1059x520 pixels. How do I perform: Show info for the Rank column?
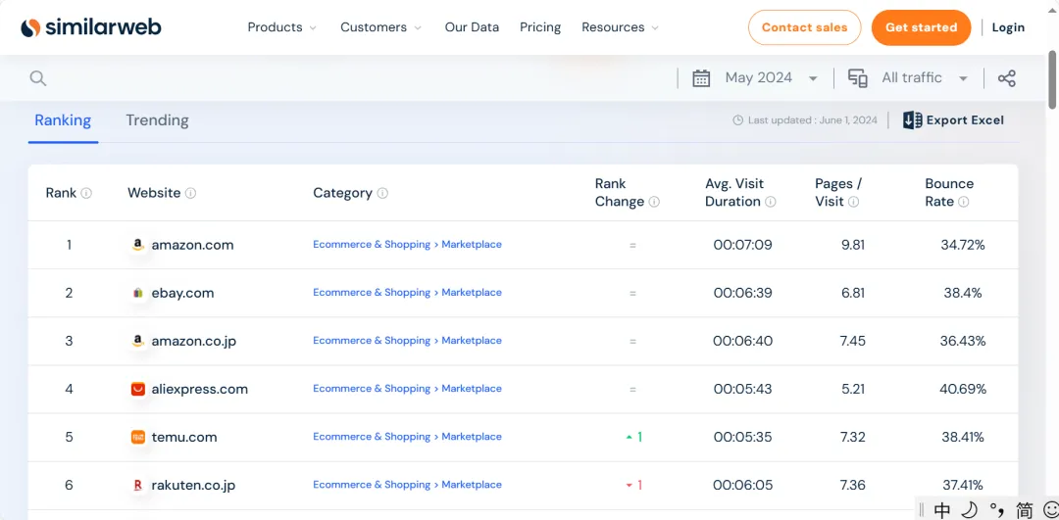85,193
